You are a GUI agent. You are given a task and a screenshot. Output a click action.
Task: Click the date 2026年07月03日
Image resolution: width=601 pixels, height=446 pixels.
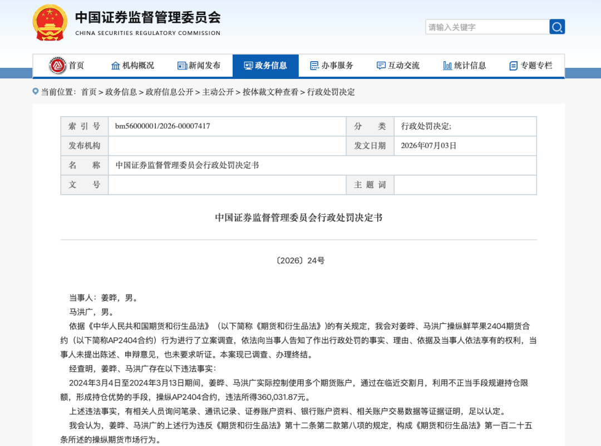click(428, 146)
